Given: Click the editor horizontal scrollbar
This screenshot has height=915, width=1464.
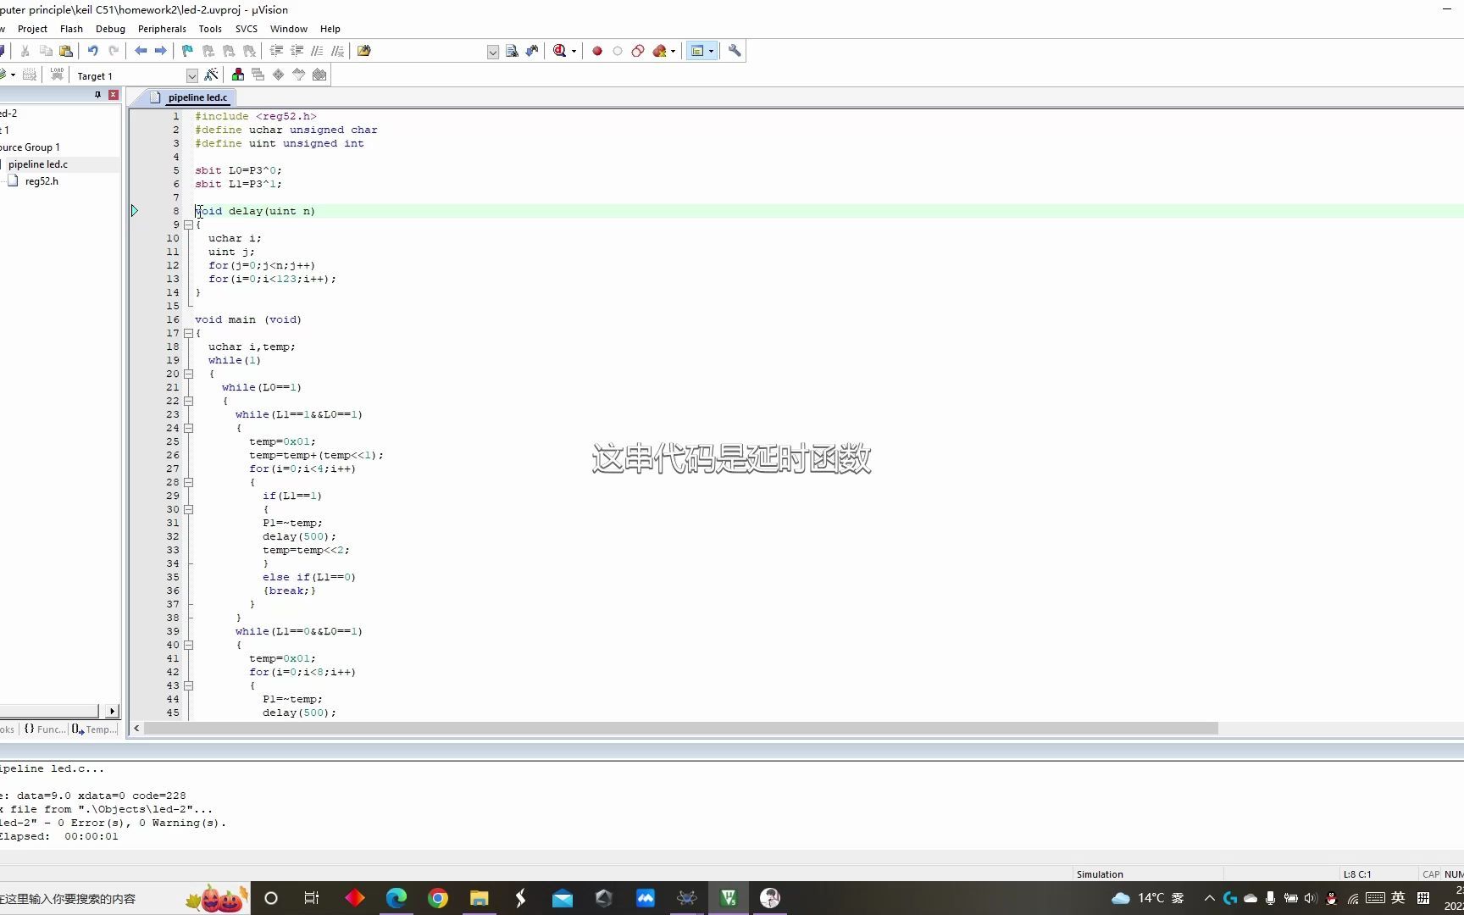Looking at the screenshot, I should click(x=681, y=729).
